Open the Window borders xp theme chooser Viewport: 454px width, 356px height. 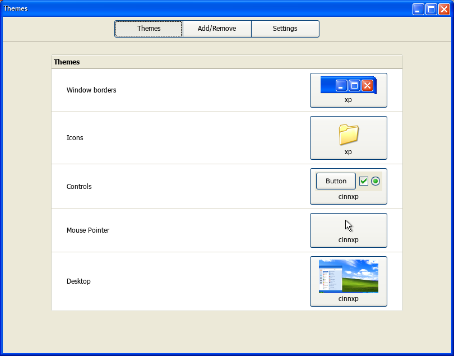click(x=348, y=90)
